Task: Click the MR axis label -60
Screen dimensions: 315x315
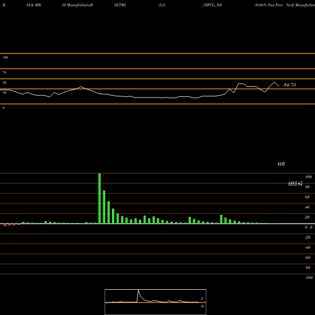Action: click(x=307, y=258)
